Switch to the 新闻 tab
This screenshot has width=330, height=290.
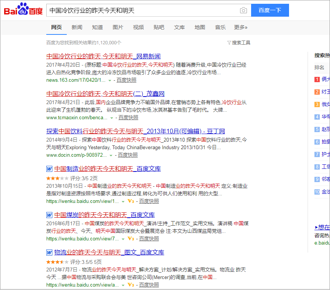point(77,27)
